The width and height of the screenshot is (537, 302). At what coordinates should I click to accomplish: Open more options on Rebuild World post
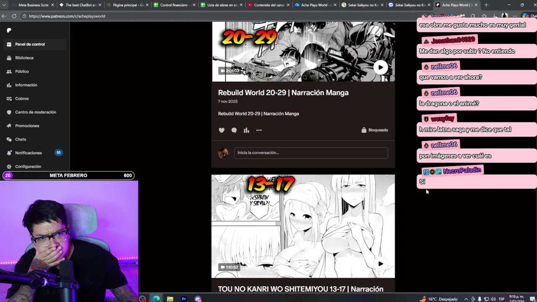pyautogui.click(x=259, y=130)
